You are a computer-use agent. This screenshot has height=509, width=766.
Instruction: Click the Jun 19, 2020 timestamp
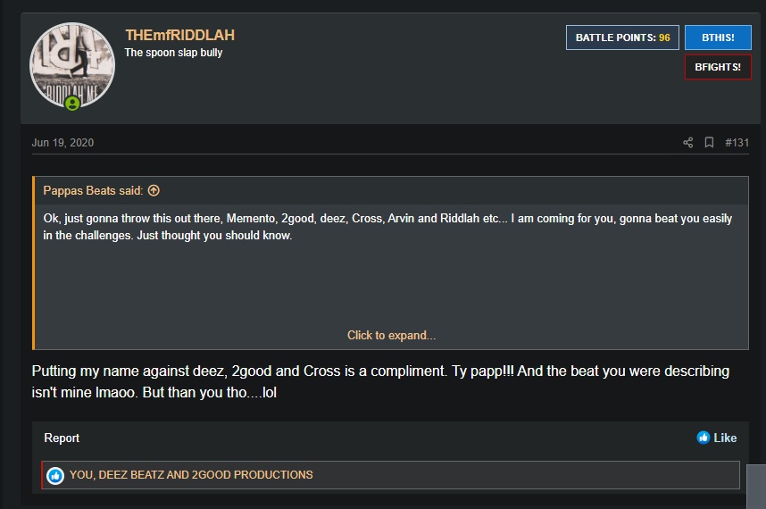pos(62,142)
